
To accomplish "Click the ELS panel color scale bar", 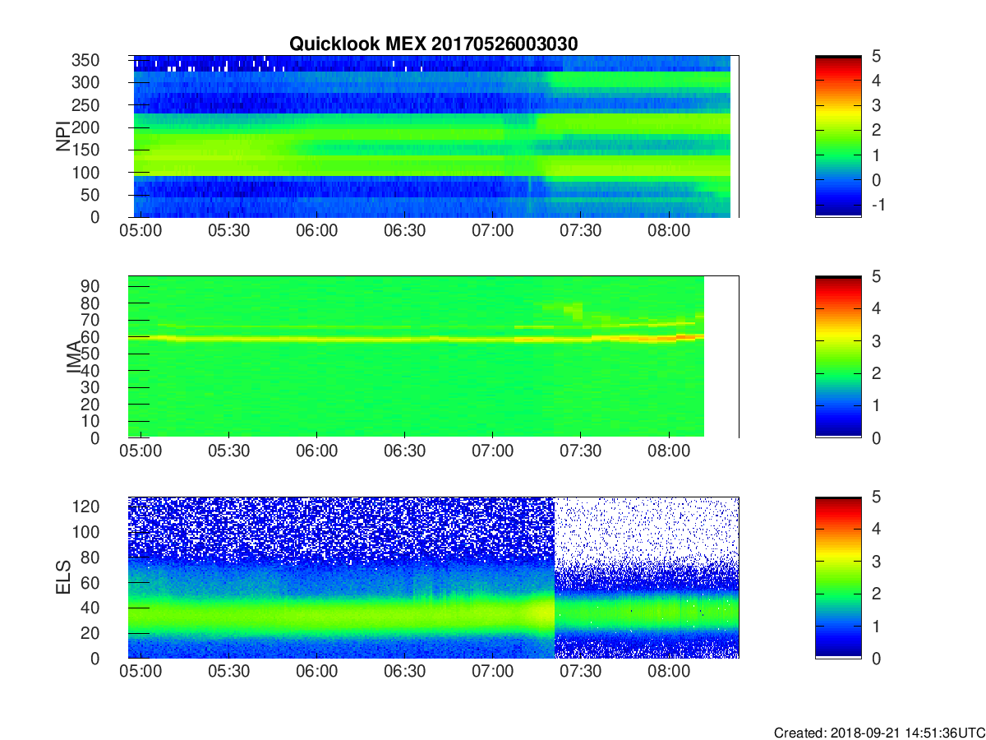I will (x=838, y=577).
